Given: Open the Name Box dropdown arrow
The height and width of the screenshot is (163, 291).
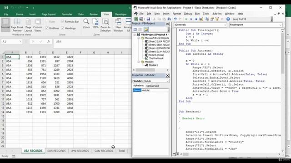Looking at the screenshot, I should tap(20, 41).
